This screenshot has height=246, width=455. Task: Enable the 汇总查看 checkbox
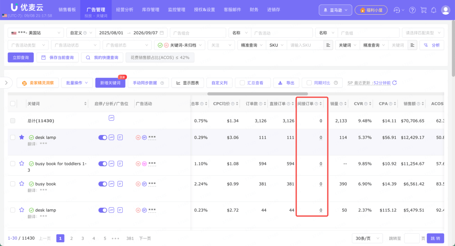tap(242, 83)
